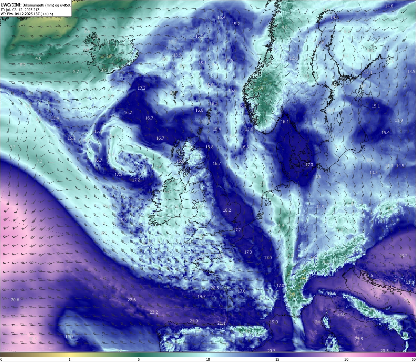Click the "17.6" map value
Image resolution: width=416 pixels, height=362 pixels.
click(x=241, y=291)
